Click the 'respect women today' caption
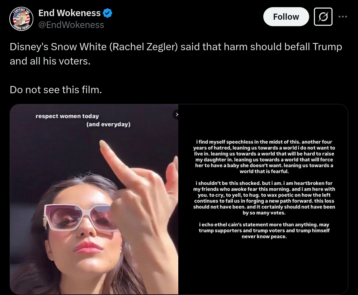 click(x=67, y=116)
